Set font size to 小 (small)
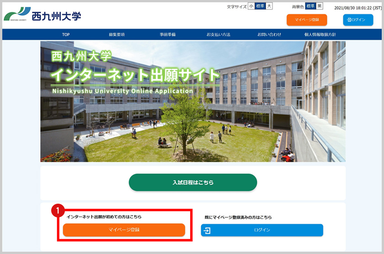 (251, 6)
